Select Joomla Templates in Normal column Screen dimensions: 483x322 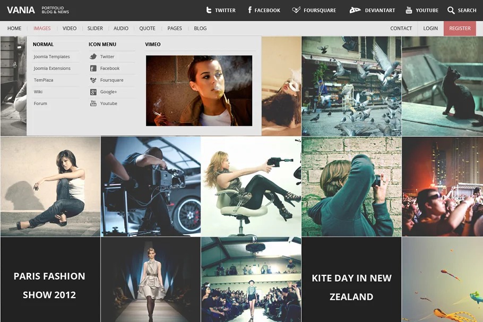51,57
